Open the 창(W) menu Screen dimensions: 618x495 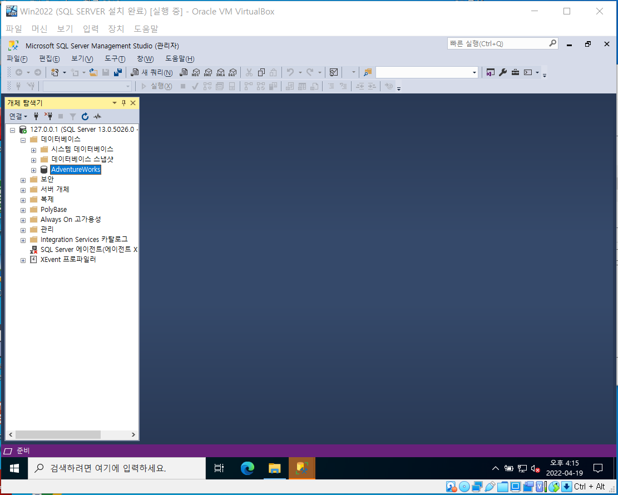[x=145, y=59]
